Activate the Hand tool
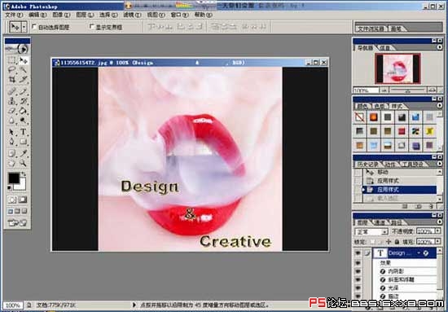 pos(11,163)
